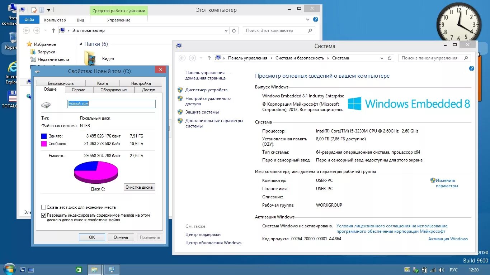
Task: Click the magenta Свободно color swatch
Action: click(44, 144)
